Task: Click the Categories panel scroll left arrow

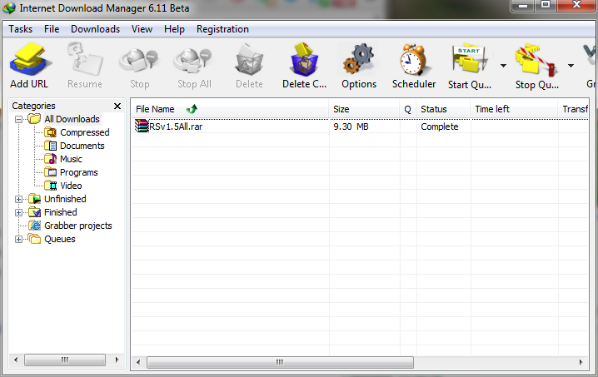Action: tap(16, 360)
